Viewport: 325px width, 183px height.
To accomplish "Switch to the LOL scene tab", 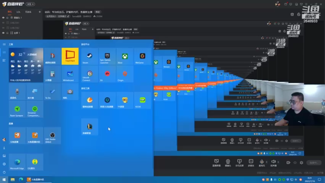I will pyautogui.click(x=18, y=12).
